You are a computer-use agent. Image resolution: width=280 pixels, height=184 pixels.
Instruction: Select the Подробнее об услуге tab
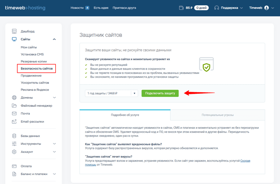pyautogui.click(x=125, y=115)
